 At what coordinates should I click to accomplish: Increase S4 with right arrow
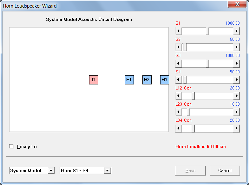click(x=236, y=80)
